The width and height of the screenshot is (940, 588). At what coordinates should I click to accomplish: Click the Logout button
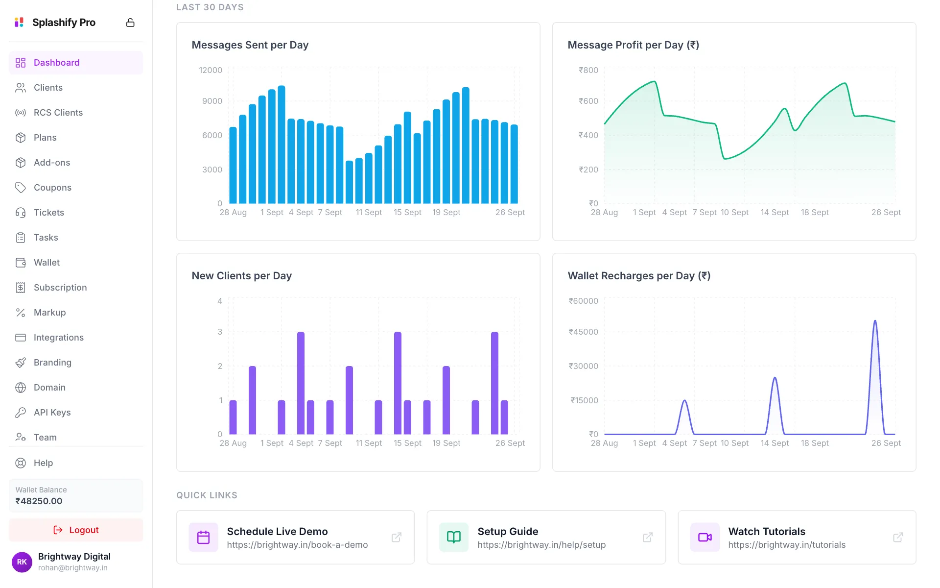pos(76,530)
